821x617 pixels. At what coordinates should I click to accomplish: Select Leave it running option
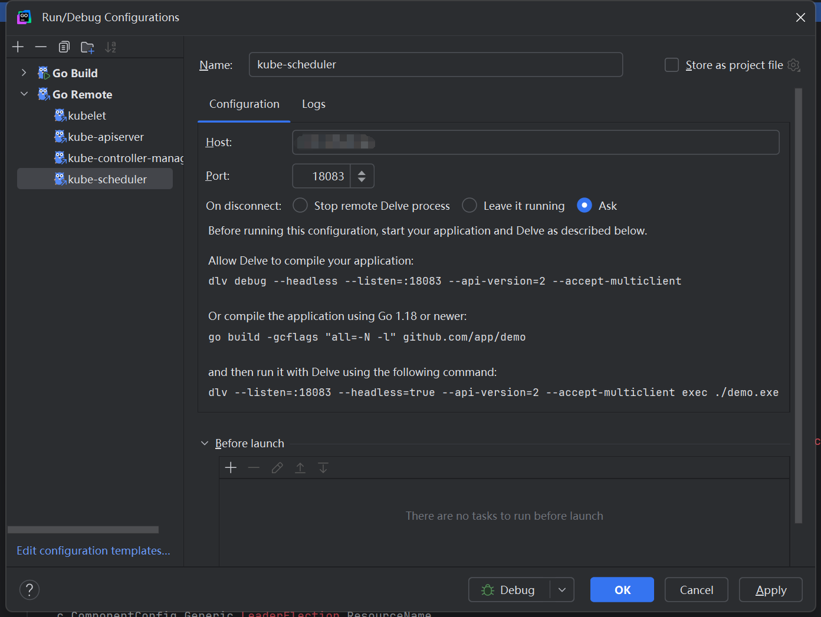pyautogui.click(x=469, y=205)
